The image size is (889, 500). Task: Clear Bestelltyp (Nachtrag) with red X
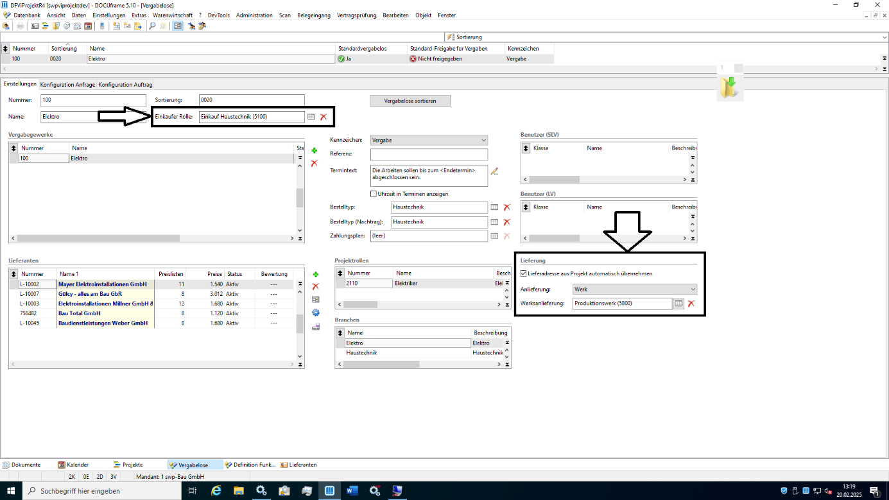pyautogui.click(x=506, y=222)
